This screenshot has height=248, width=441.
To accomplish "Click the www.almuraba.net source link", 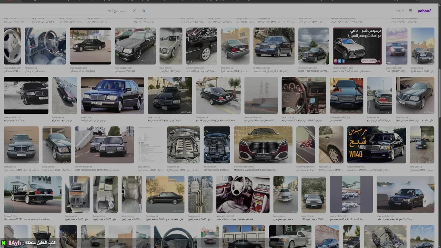I will [225, 216].
